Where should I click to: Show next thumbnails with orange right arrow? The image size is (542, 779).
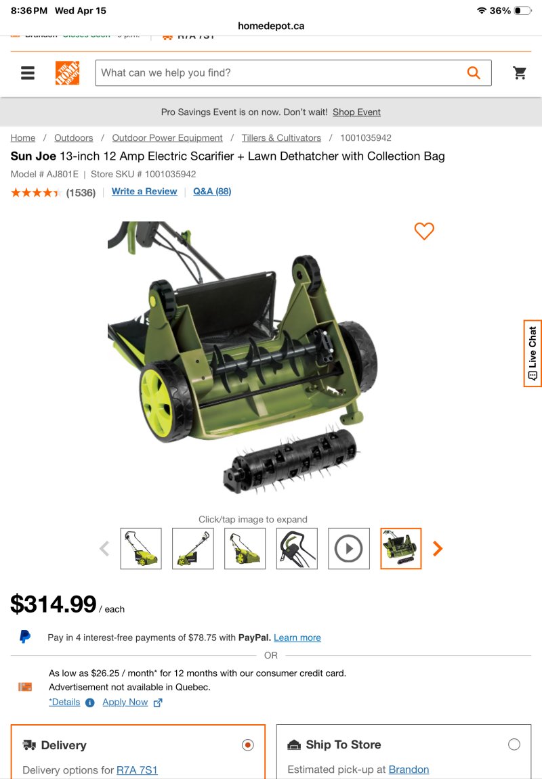click(x=438, y=548)
